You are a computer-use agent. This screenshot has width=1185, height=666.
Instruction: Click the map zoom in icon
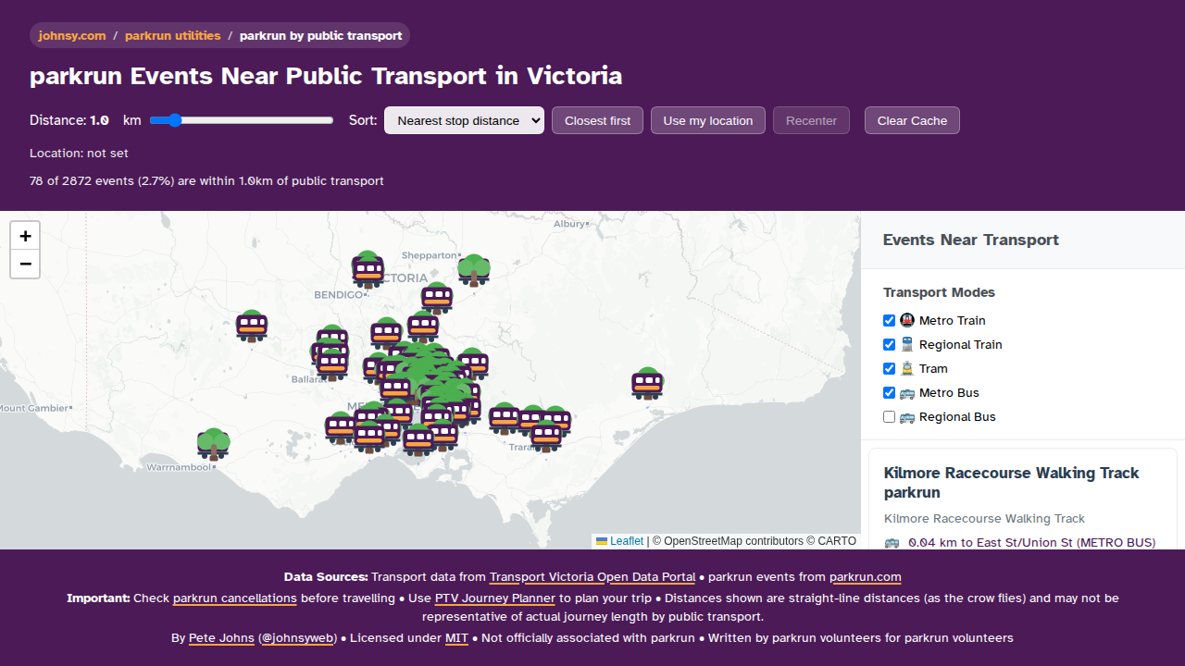coord(25,236)
